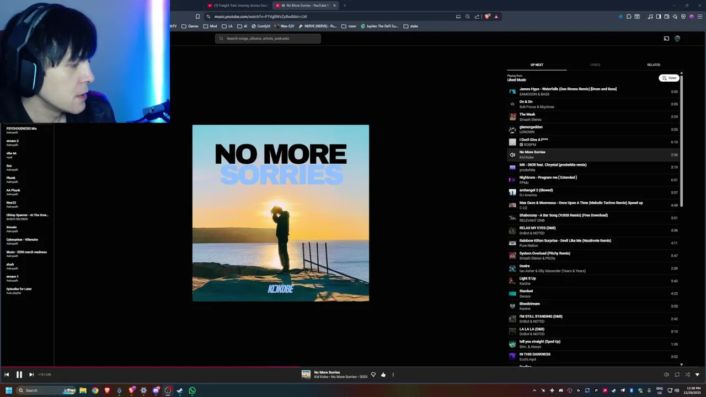Play tell you straight (Sped Up)
Image resolution: width=706 pixels, height=397 pixels.
tap(593, 344)
